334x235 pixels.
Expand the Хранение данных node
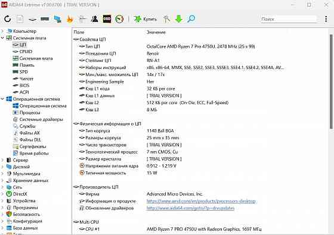click(2, 180)
